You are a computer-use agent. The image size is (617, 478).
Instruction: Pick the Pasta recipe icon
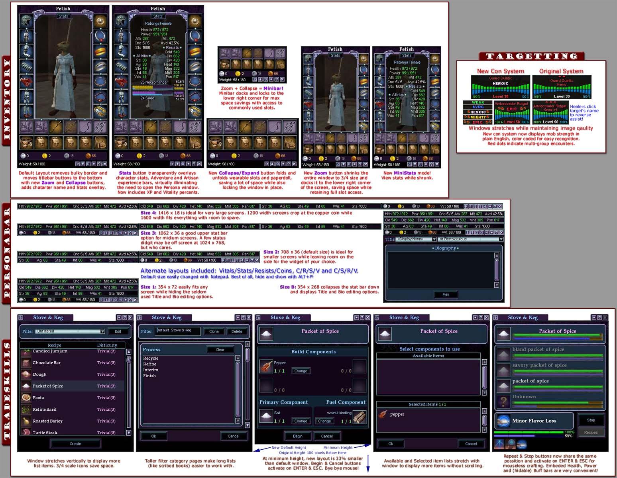coord(26,398)
